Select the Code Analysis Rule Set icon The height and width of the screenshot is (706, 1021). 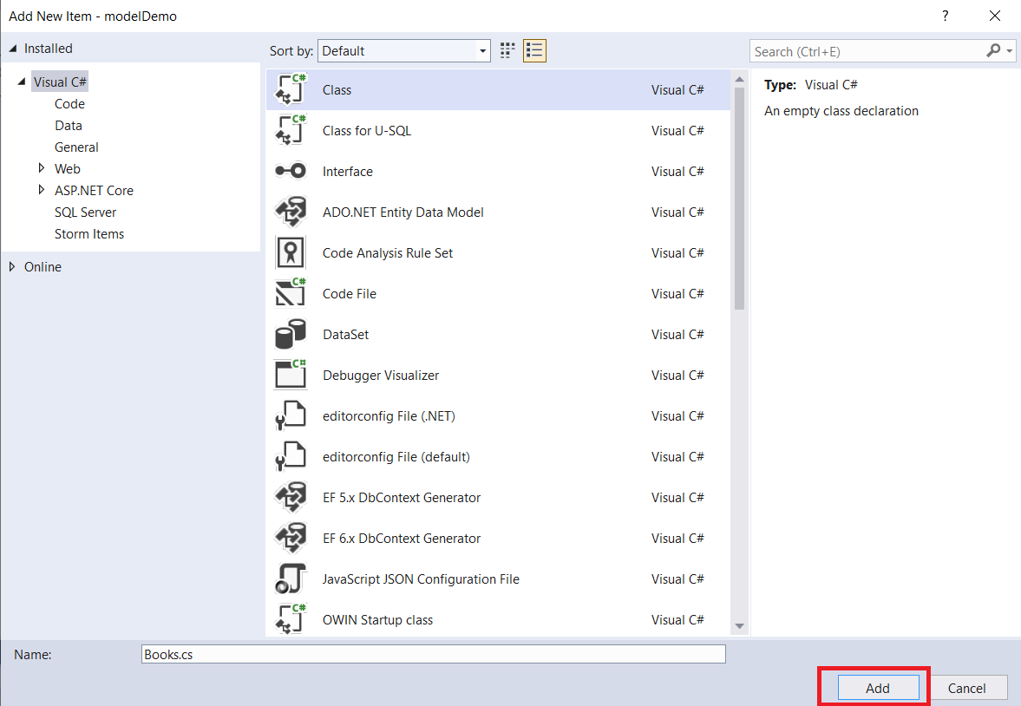pyautogui.click(x=291, y=253)
